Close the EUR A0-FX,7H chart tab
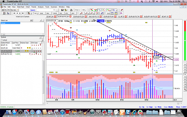Screen dimensions: 187x117 click(x=141, y=16)
